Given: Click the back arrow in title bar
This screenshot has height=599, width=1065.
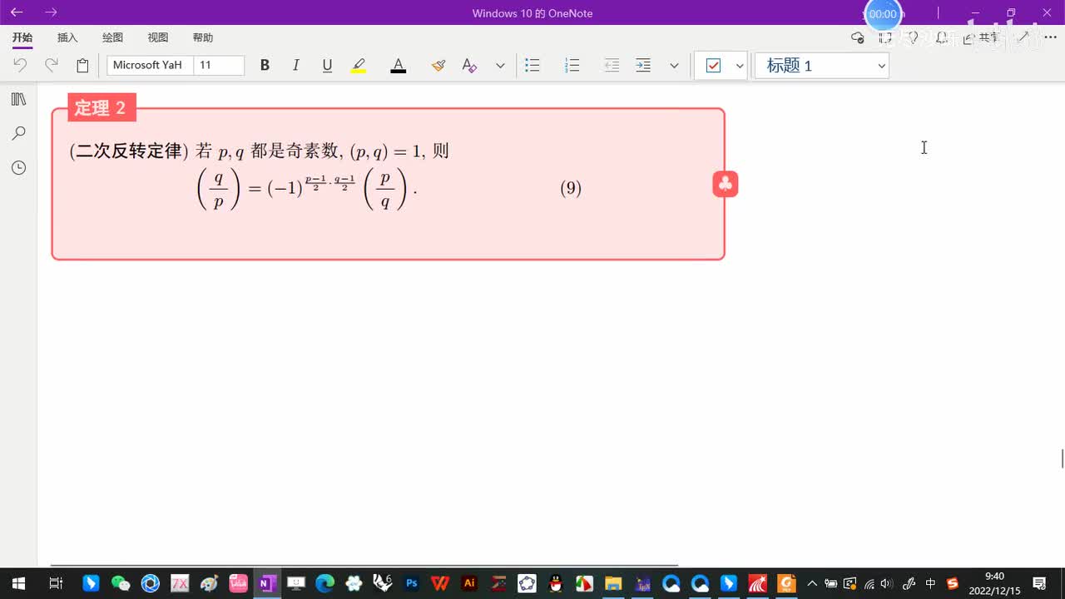Looking at the screenshot, I should point(17,12).
